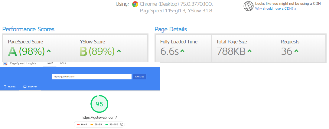Click the green arrow beside PageSpeed Score 98%
The height and width of the screenshot is (129, 329).
coord(49,51)
